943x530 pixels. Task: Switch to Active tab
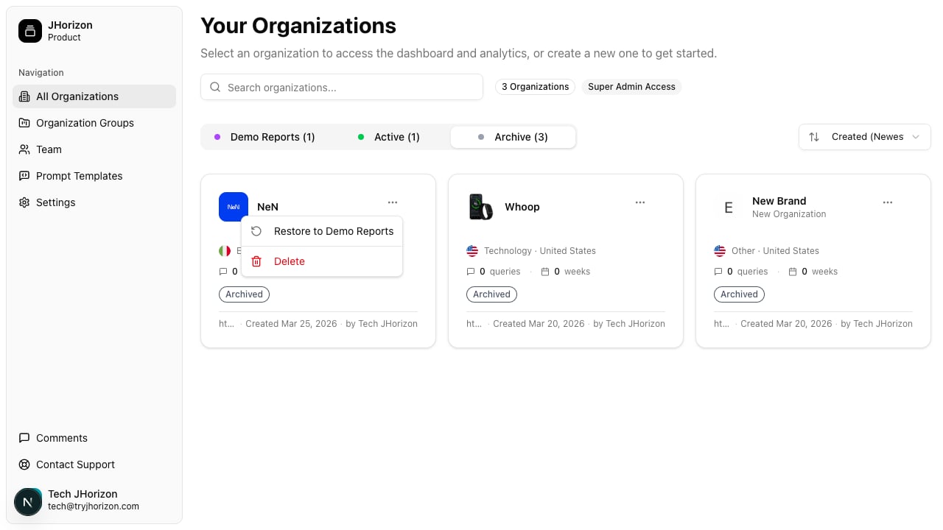pyautogui.click(x=388, y=137)
